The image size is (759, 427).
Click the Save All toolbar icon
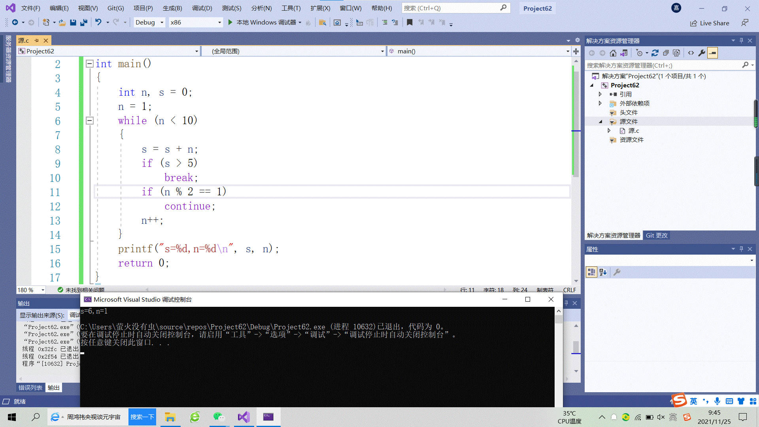[84, 23]
